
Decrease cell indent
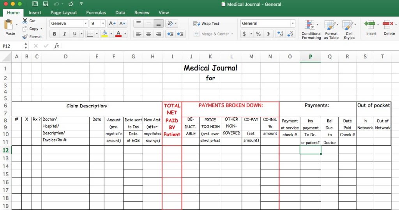170,34
